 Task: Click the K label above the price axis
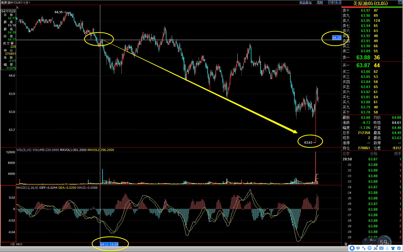[x=18, y=8]
